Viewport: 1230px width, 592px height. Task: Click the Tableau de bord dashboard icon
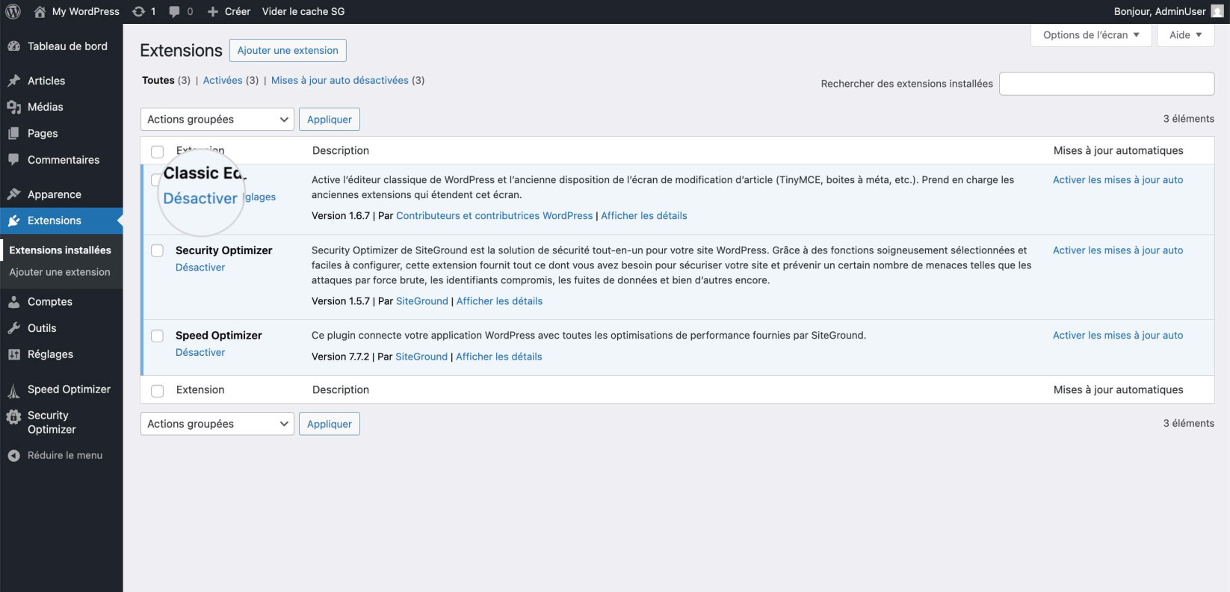(x=13, y=46)
